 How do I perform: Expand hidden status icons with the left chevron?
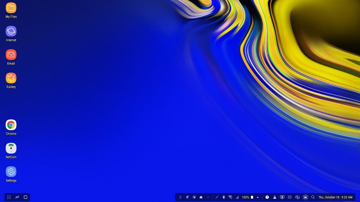pyautogui.click(x=180, y=197)
